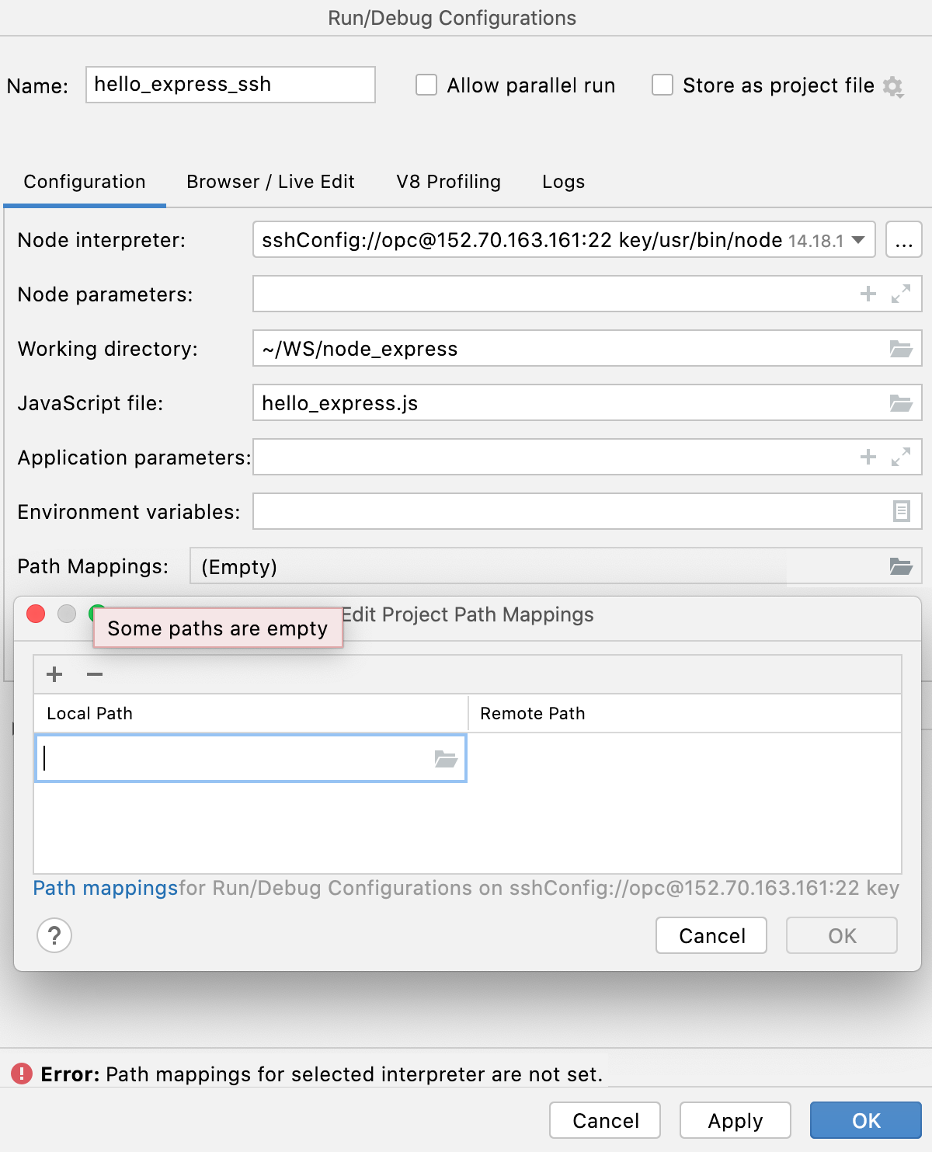Browse for the working directory folder

[x=900, y=349]
